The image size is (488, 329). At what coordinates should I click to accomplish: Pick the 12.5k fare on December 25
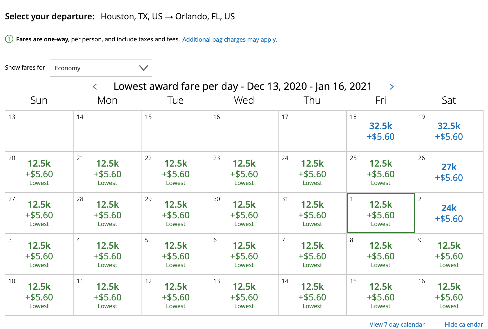(x=380, y=172)
